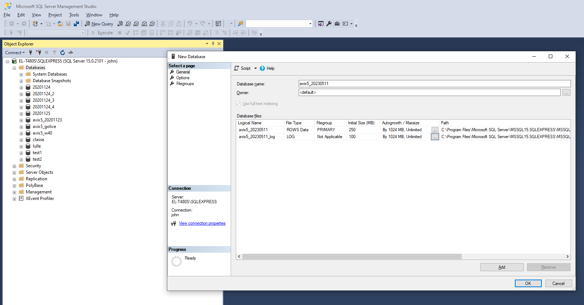Click the wrench Properties icon in toolbar

coord(329,24)
